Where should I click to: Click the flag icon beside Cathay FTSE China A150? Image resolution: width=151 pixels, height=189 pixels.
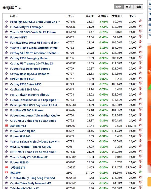pyautogui.click(x=7, y=84)
